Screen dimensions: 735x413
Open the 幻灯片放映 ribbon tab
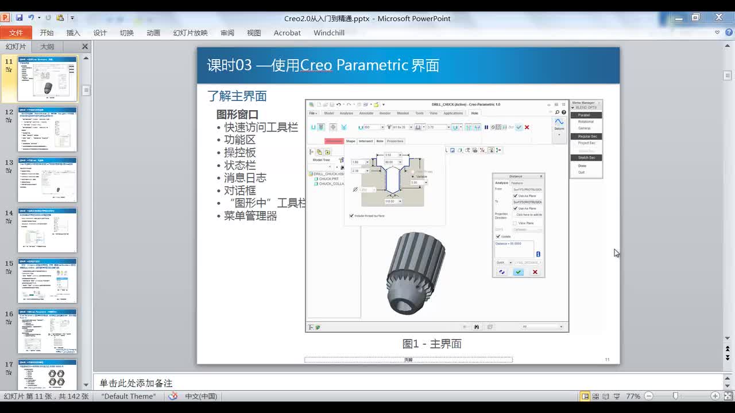pos(190,33)
